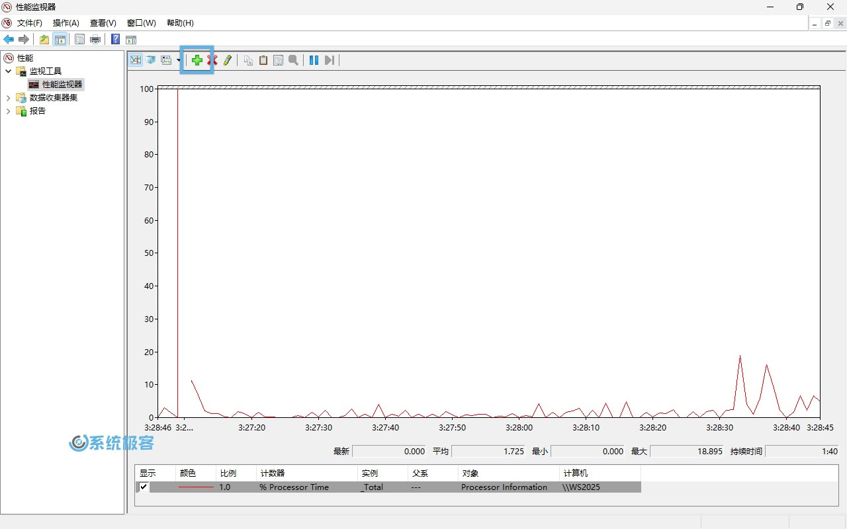Viewport: 847px width, 529px height.
Task: Click the View Current Activity graph icon
Action: point(136,60)
